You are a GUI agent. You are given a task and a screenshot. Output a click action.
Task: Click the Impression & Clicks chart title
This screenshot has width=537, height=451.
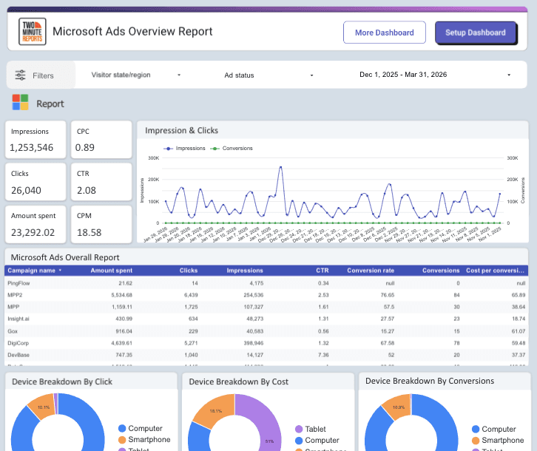coord(181,130)
